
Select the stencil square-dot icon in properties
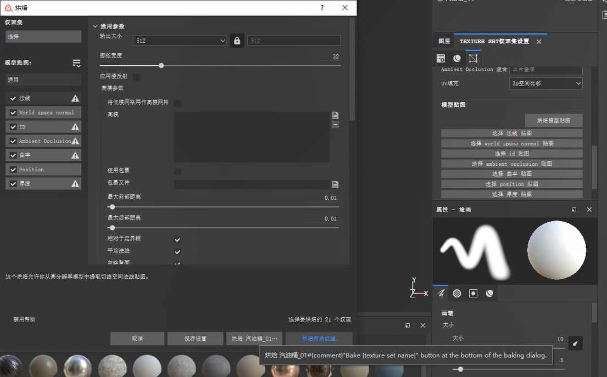tap(473, 294)
